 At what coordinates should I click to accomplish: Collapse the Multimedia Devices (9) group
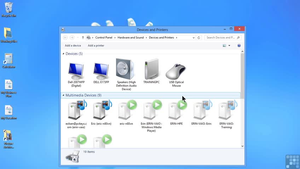pyautogui.click(x=63, y=95)
